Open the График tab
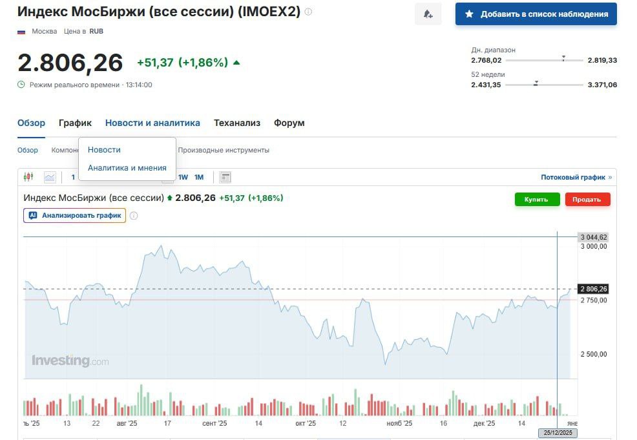637x440 pixels. pos(75,123)
